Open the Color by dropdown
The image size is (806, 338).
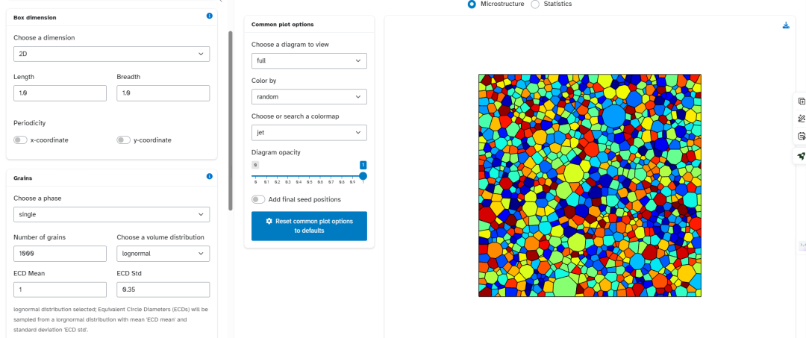coord(309,96)
